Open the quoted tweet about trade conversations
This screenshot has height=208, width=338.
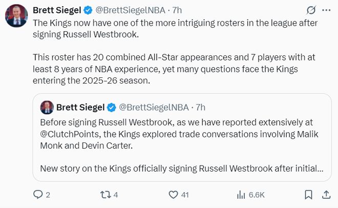(x=179, y=138)
